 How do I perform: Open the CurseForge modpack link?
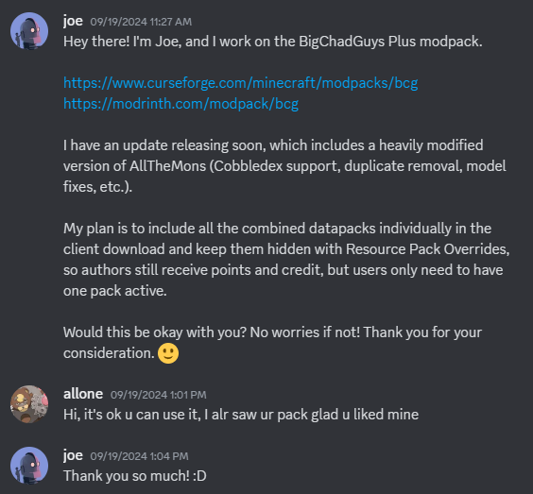click(x=241, y=83)
